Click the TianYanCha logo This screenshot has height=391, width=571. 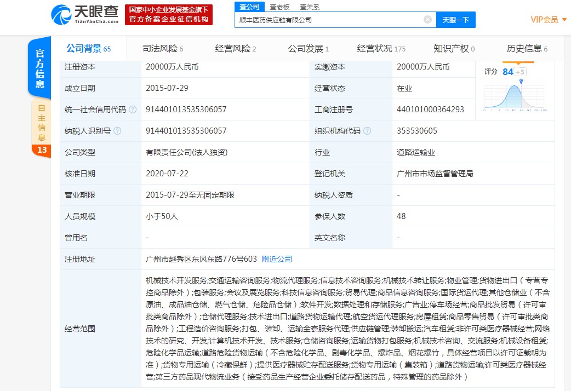[85, 15]
